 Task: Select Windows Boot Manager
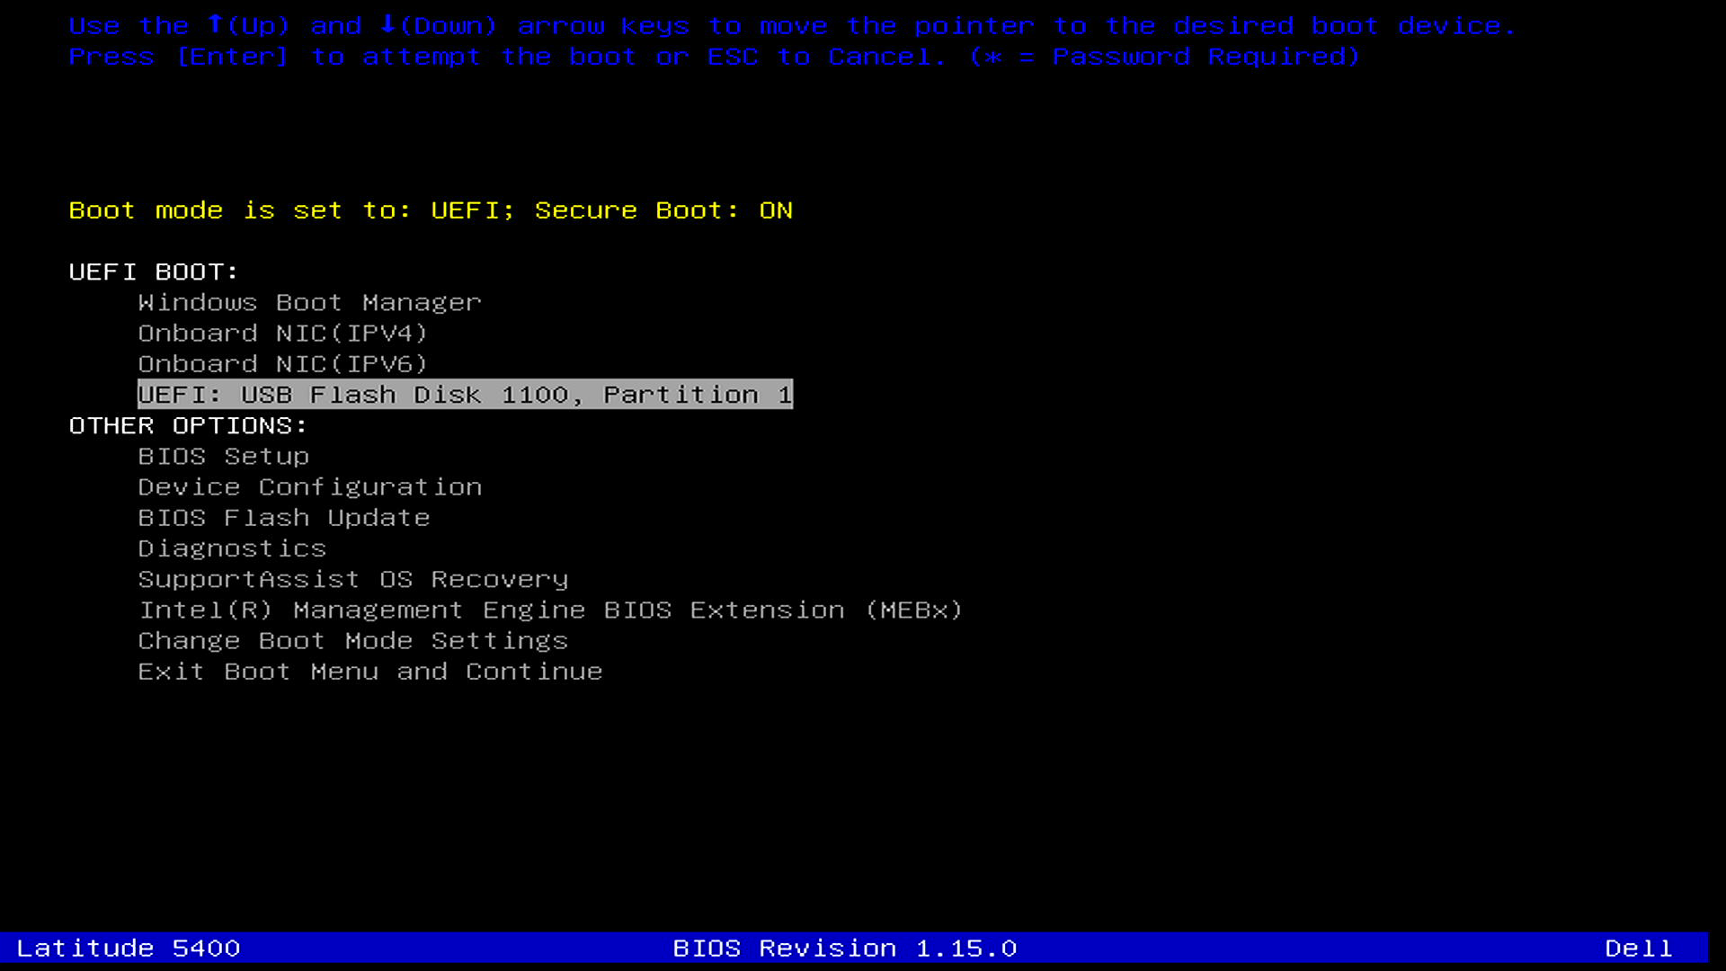click(309, 303)
